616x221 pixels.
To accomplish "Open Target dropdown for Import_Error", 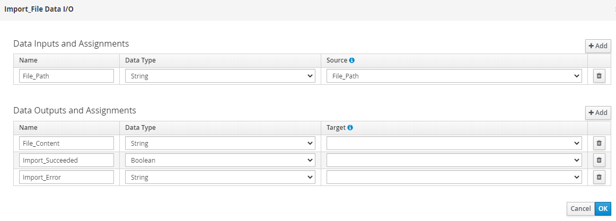I will click(454, 177).
